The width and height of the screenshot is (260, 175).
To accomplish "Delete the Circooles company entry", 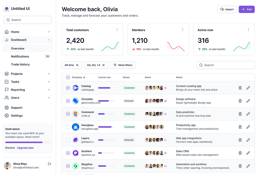I will point(240,101).
